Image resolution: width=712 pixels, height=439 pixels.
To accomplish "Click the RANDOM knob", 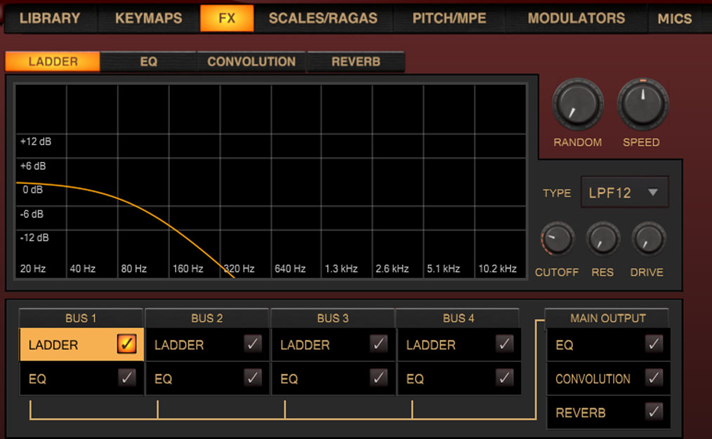I will click(578, 104).
